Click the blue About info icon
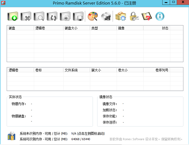Image resolution: width=189 pixels, height=145 pixels. (x=160, y=16)
